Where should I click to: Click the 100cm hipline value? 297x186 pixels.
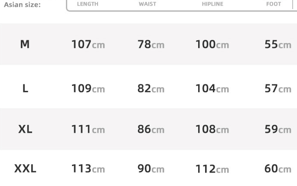pyautogui.click(x=212, y=45)
